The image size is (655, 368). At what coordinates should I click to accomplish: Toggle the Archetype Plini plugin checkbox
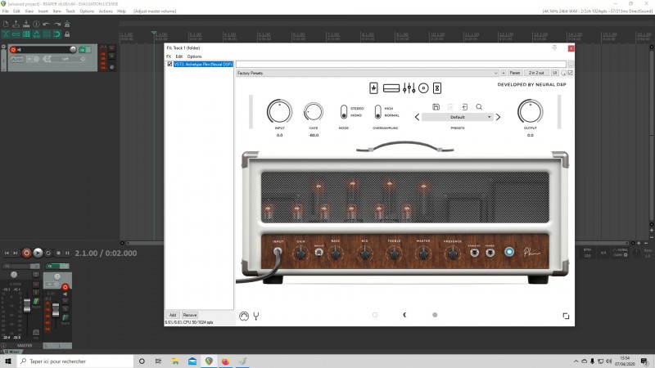(170, 64)
